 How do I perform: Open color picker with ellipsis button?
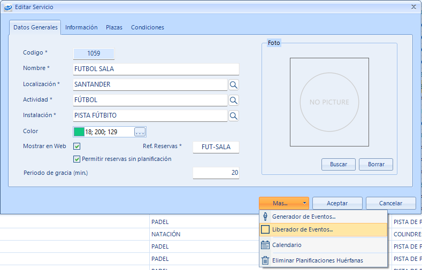click(140, 132)
